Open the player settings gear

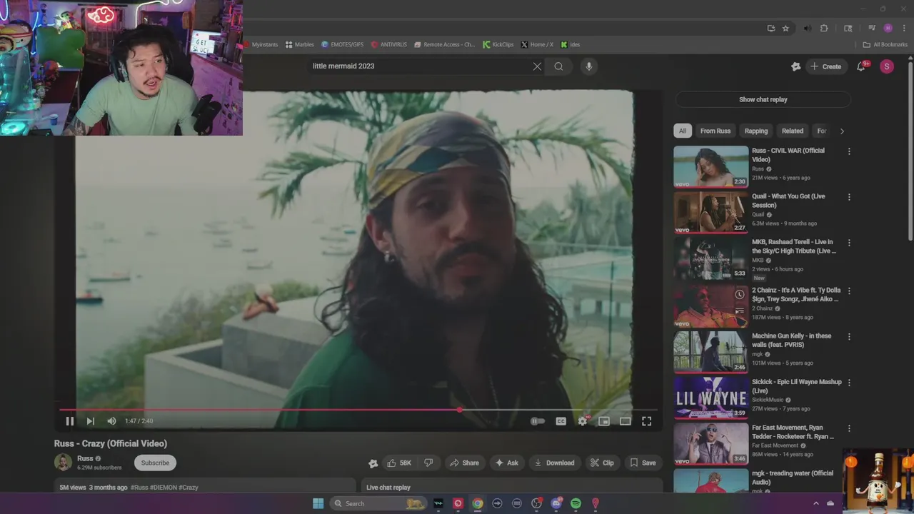point(583,421)
